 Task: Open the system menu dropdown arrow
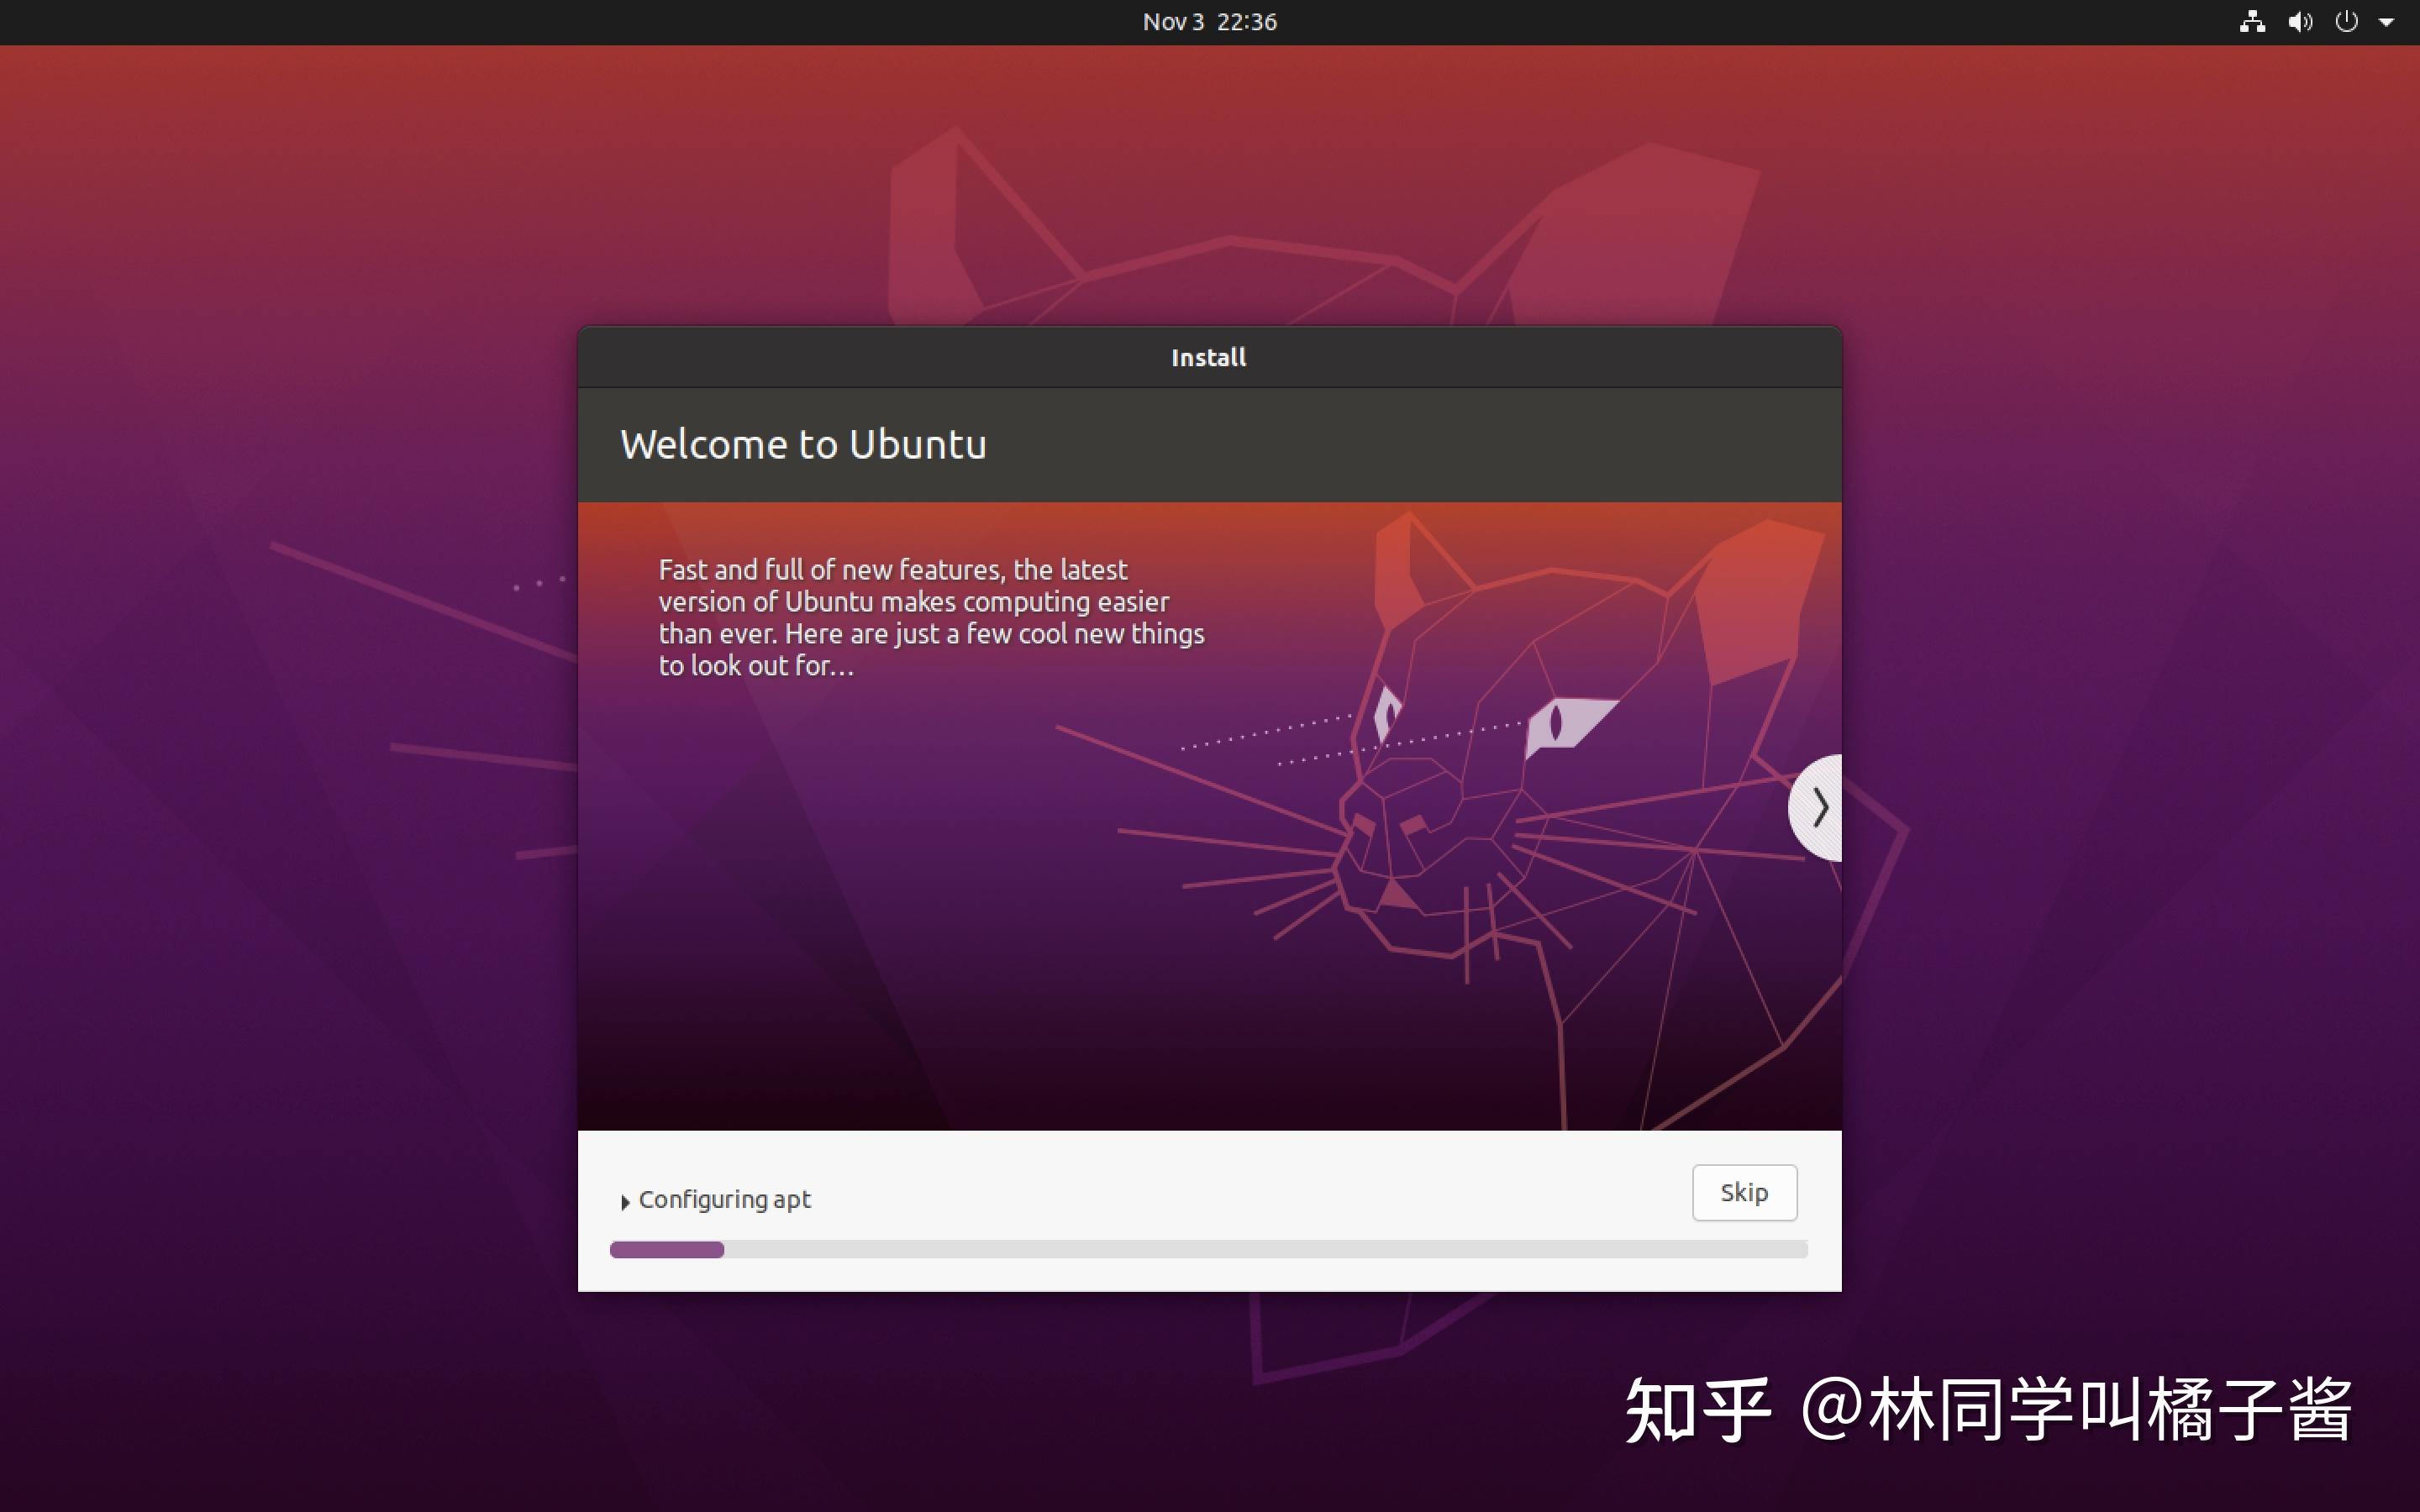click(x=2386, y=22)
